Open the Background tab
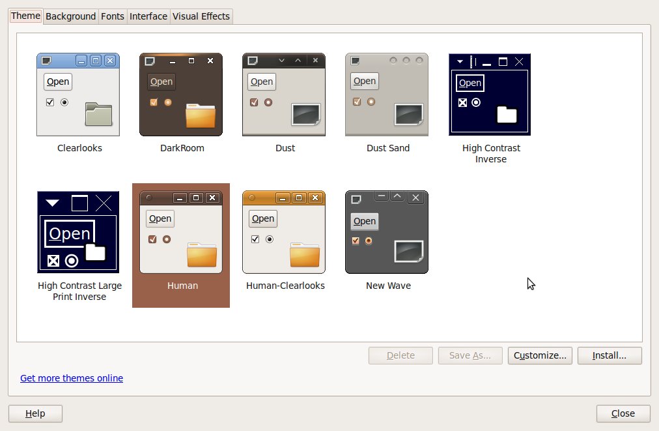Image resolution: width=659 pixels, height=431 pixels. (70, 16)
